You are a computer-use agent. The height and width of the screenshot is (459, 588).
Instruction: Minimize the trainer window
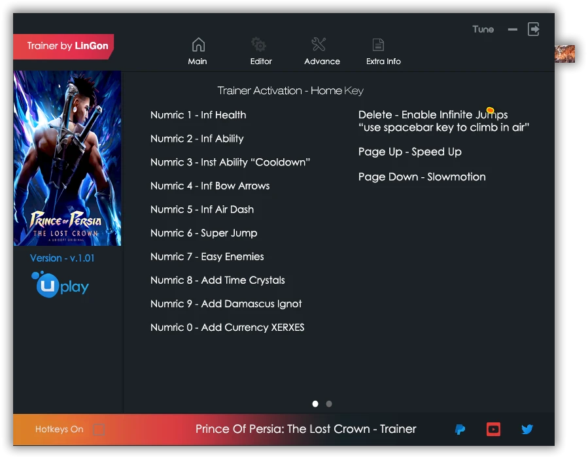(513, 29)
